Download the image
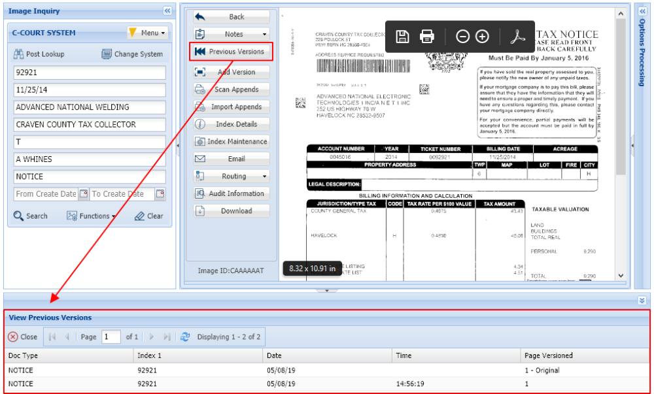 coord(232,211)
